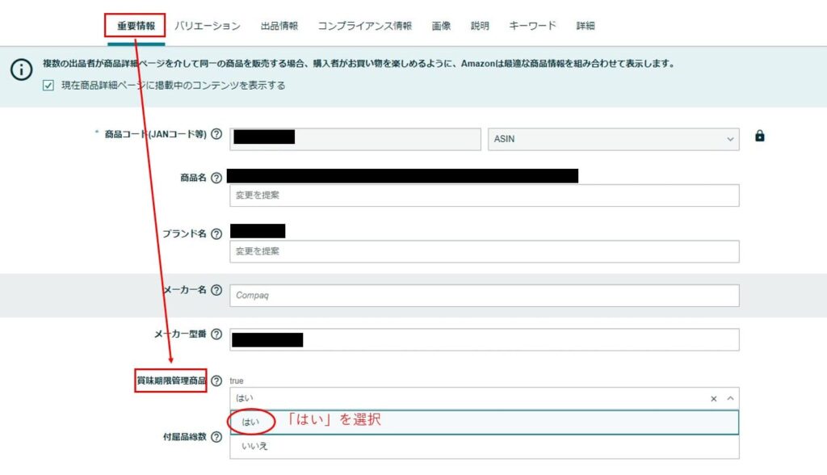The height and width of the screenshot is (475, 827).
Task: Click help icon next to 商品名
Action: click(x=216, y=178)
